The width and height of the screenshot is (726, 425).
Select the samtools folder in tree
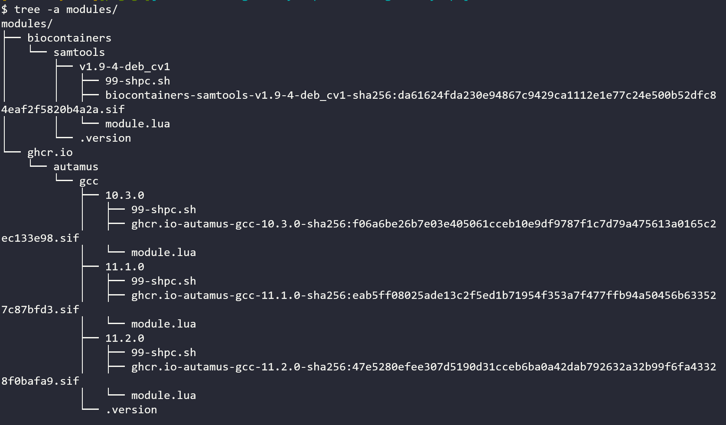[x=79, y=52]
